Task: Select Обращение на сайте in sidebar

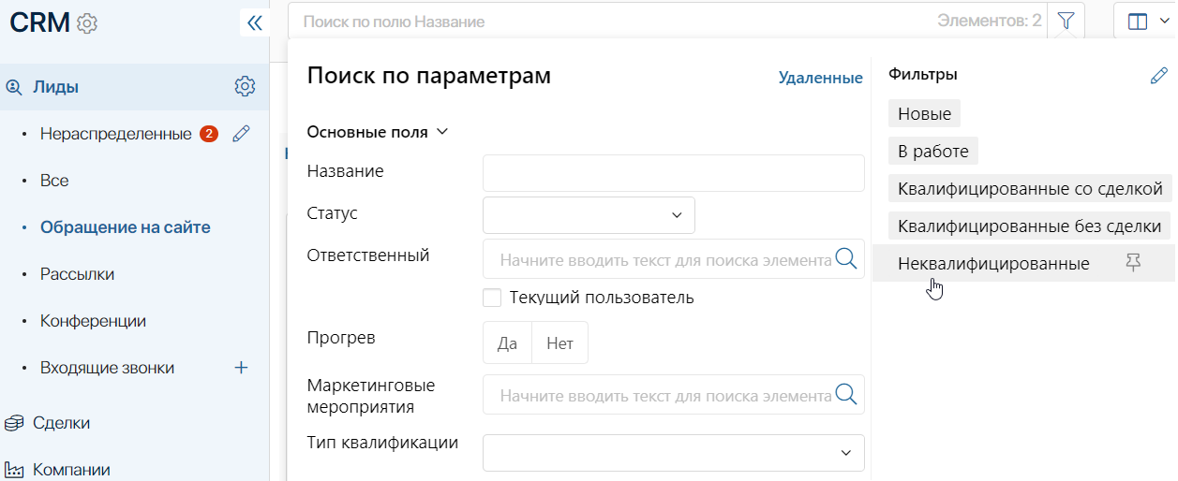Action: (126, 227)
